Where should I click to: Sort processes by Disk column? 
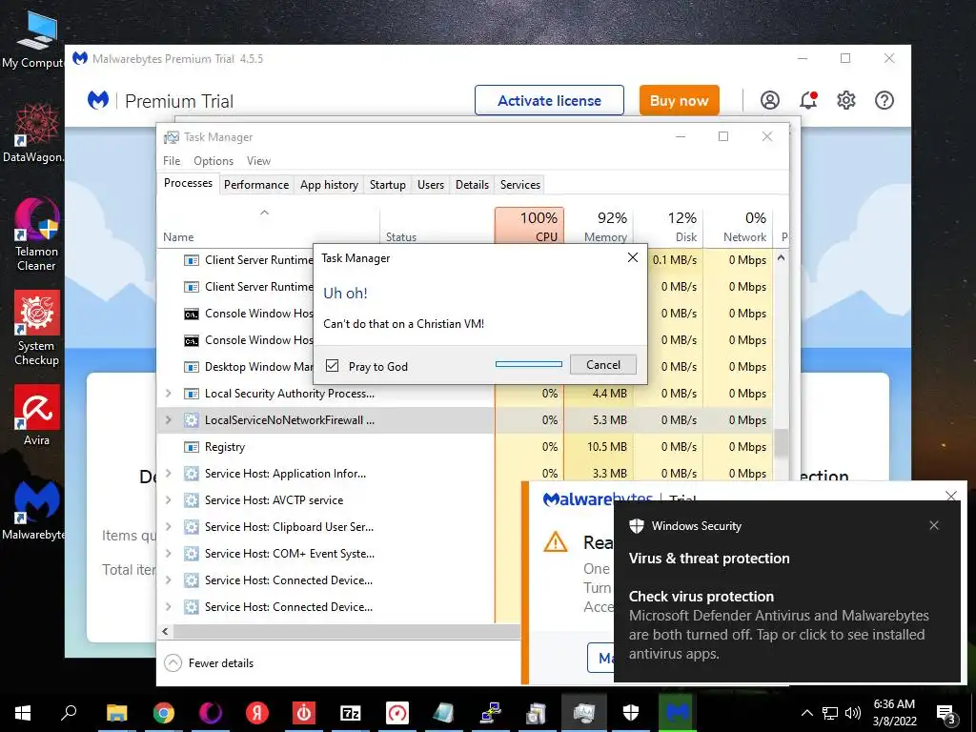668,226
